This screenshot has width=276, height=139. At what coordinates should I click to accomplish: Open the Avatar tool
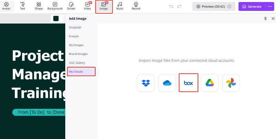point(6,6)
